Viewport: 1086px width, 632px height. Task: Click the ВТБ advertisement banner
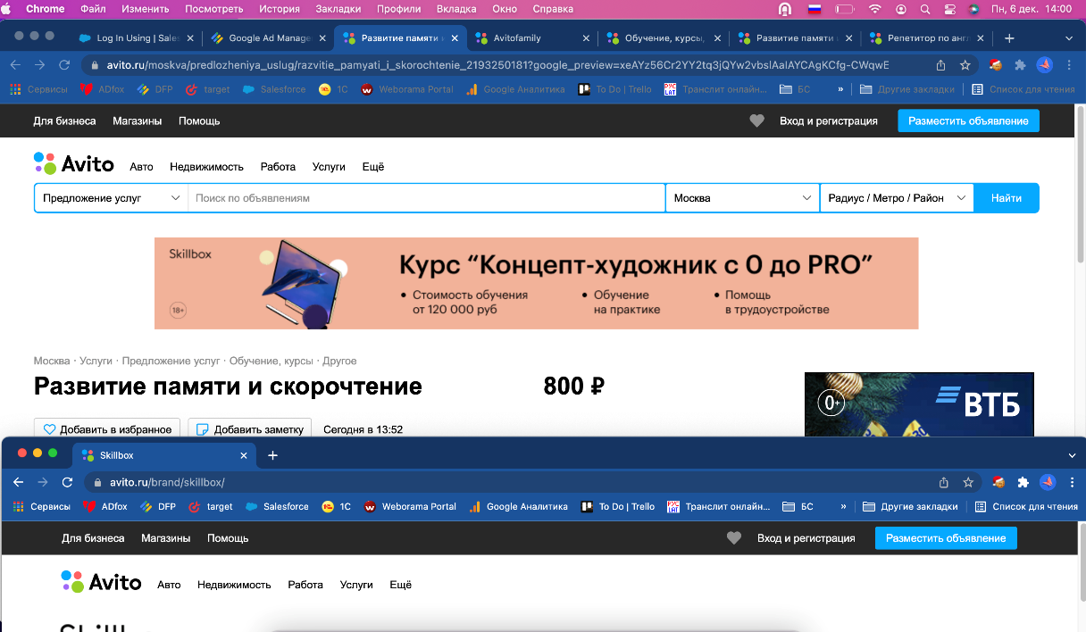pyautogui.click(x=919, y=404)
